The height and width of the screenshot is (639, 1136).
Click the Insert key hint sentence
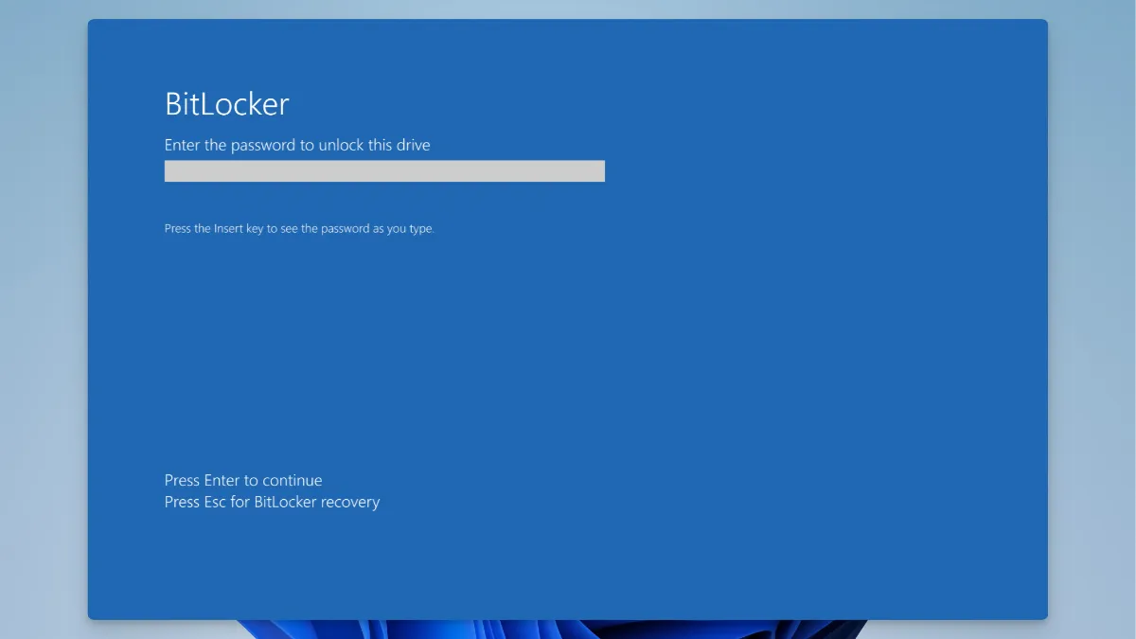(299, 229)
